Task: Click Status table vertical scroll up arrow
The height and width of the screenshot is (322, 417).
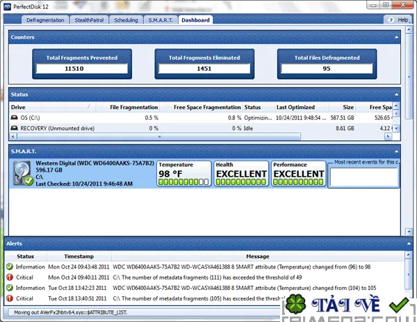Action: click(x=396, y=106)
